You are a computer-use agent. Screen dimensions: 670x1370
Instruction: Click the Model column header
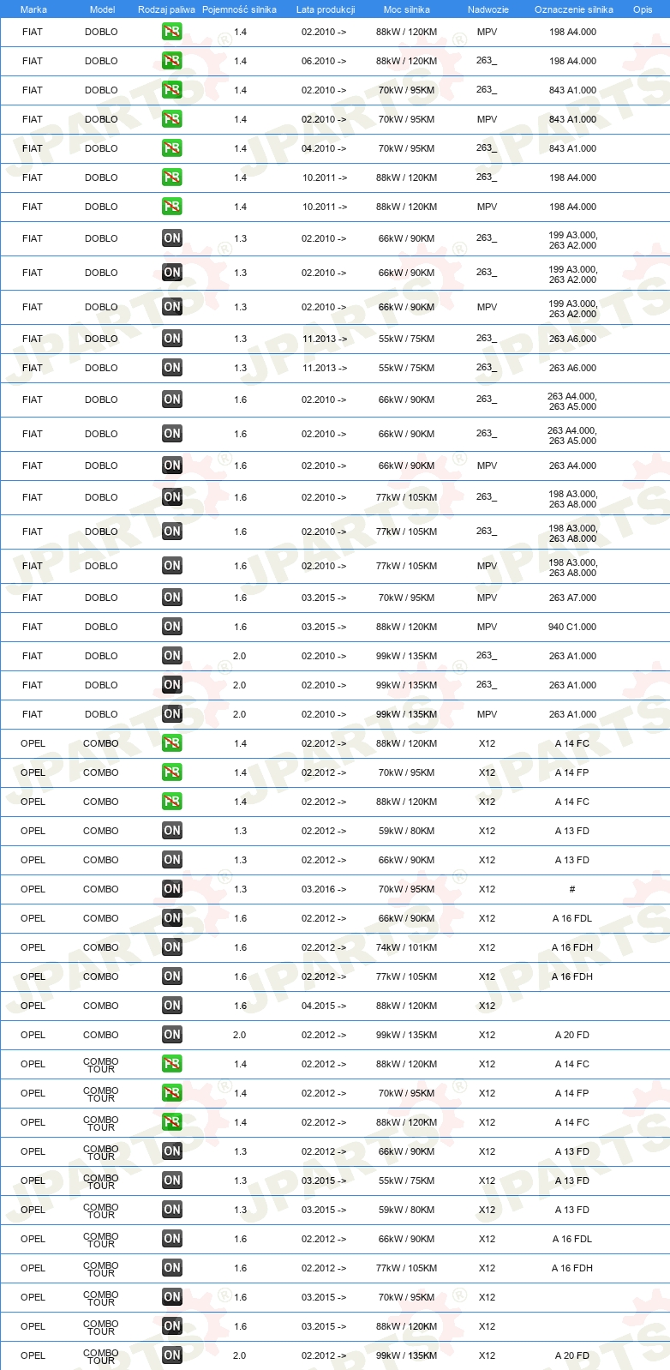(102, 9)
